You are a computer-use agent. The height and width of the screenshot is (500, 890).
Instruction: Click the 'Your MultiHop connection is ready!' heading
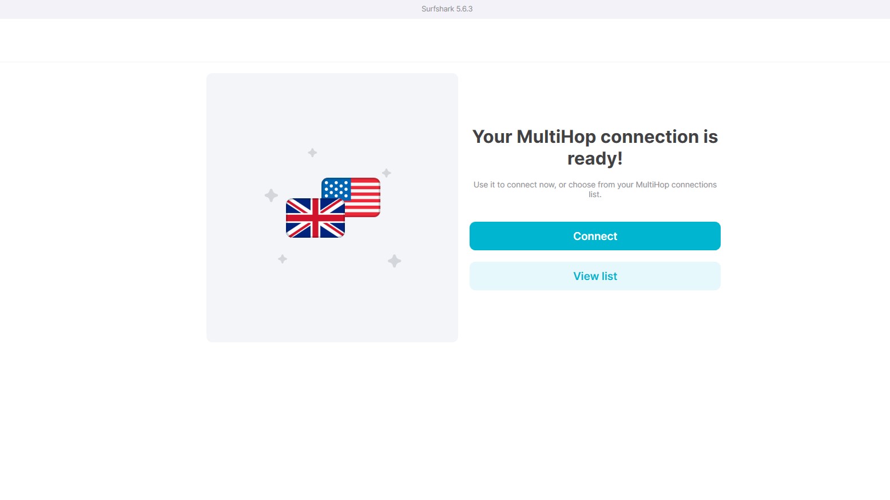pos(595,147)
